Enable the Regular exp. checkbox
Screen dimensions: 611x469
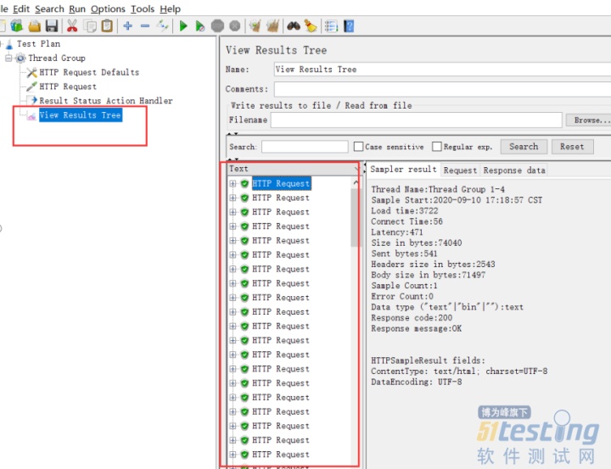click(x=437, y=147)
